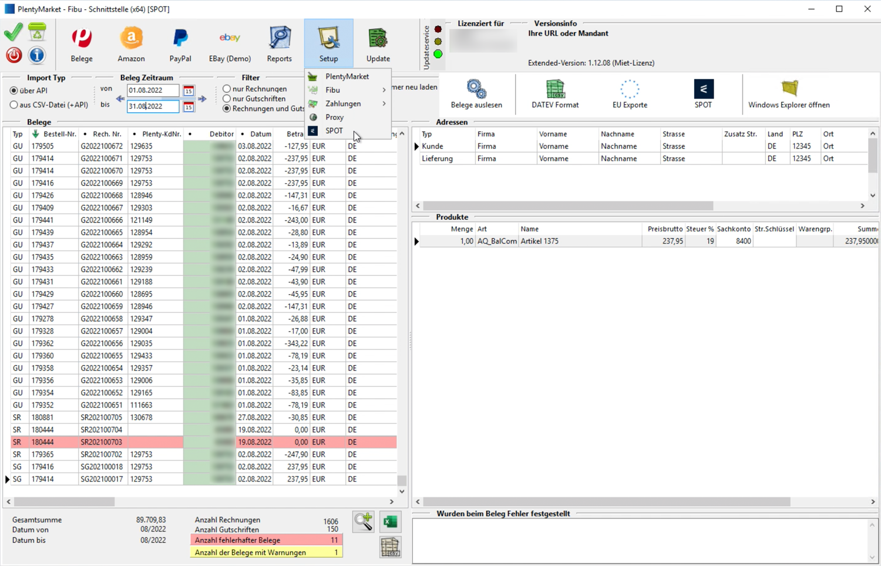
Task: Click the Setup toolbar button
Action: pos(329,44)
